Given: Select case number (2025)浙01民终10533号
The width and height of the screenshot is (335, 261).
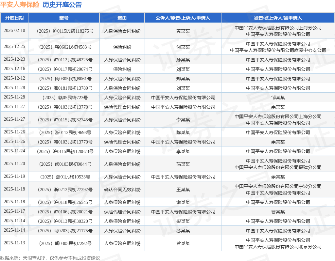Looking at the screenshot, I should (x=65, y=177).
